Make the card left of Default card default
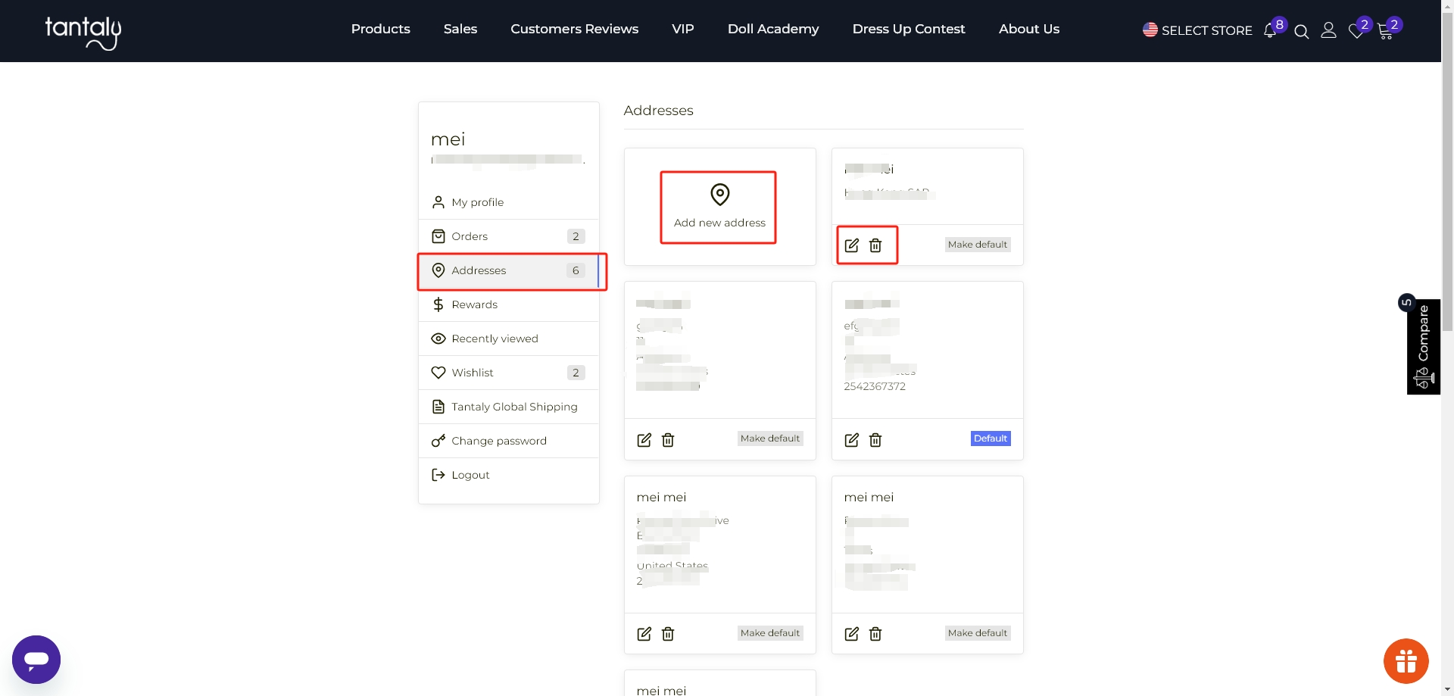Image resolution: width=1454 pixels, height=696 pixels. pos(770,439)
